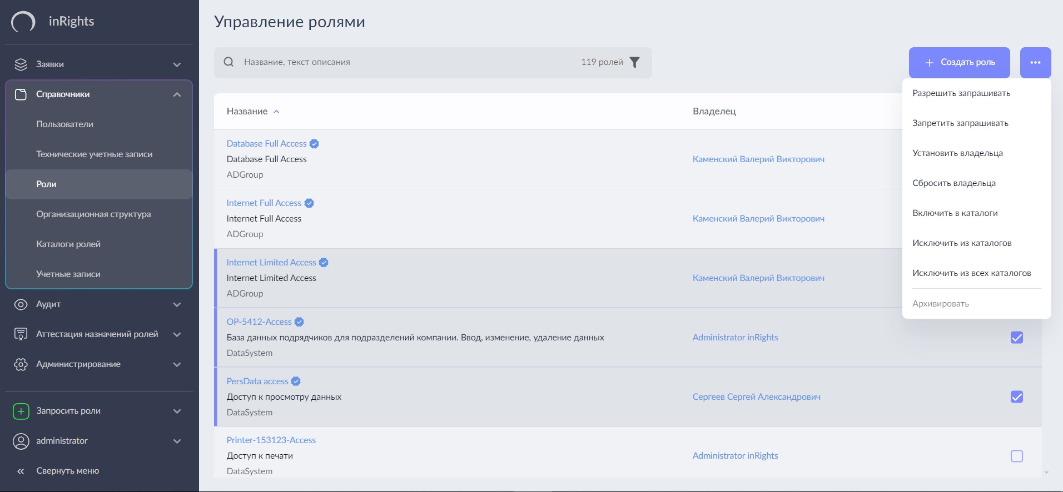Click the Аудит eye icon in sidebar

click(21, 304)
